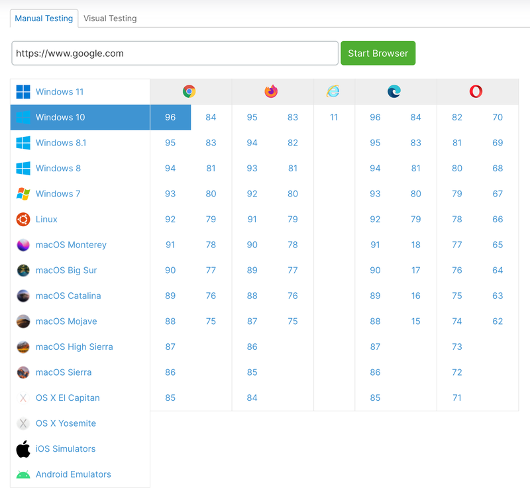The height and width of the screenshot is (502, 530).
Task: Click the Microsoft Edge icon header
Action: tap(394, 91)
